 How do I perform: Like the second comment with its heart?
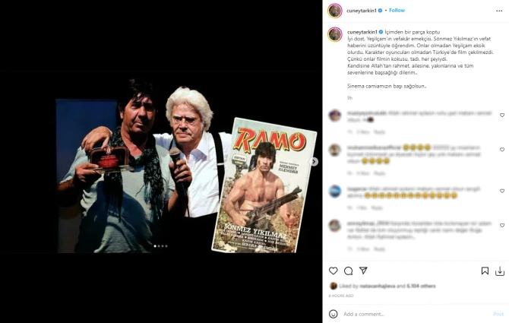coord(502,150)
